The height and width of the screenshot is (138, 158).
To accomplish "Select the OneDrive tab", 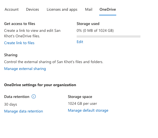I will (x=108, y=9).
